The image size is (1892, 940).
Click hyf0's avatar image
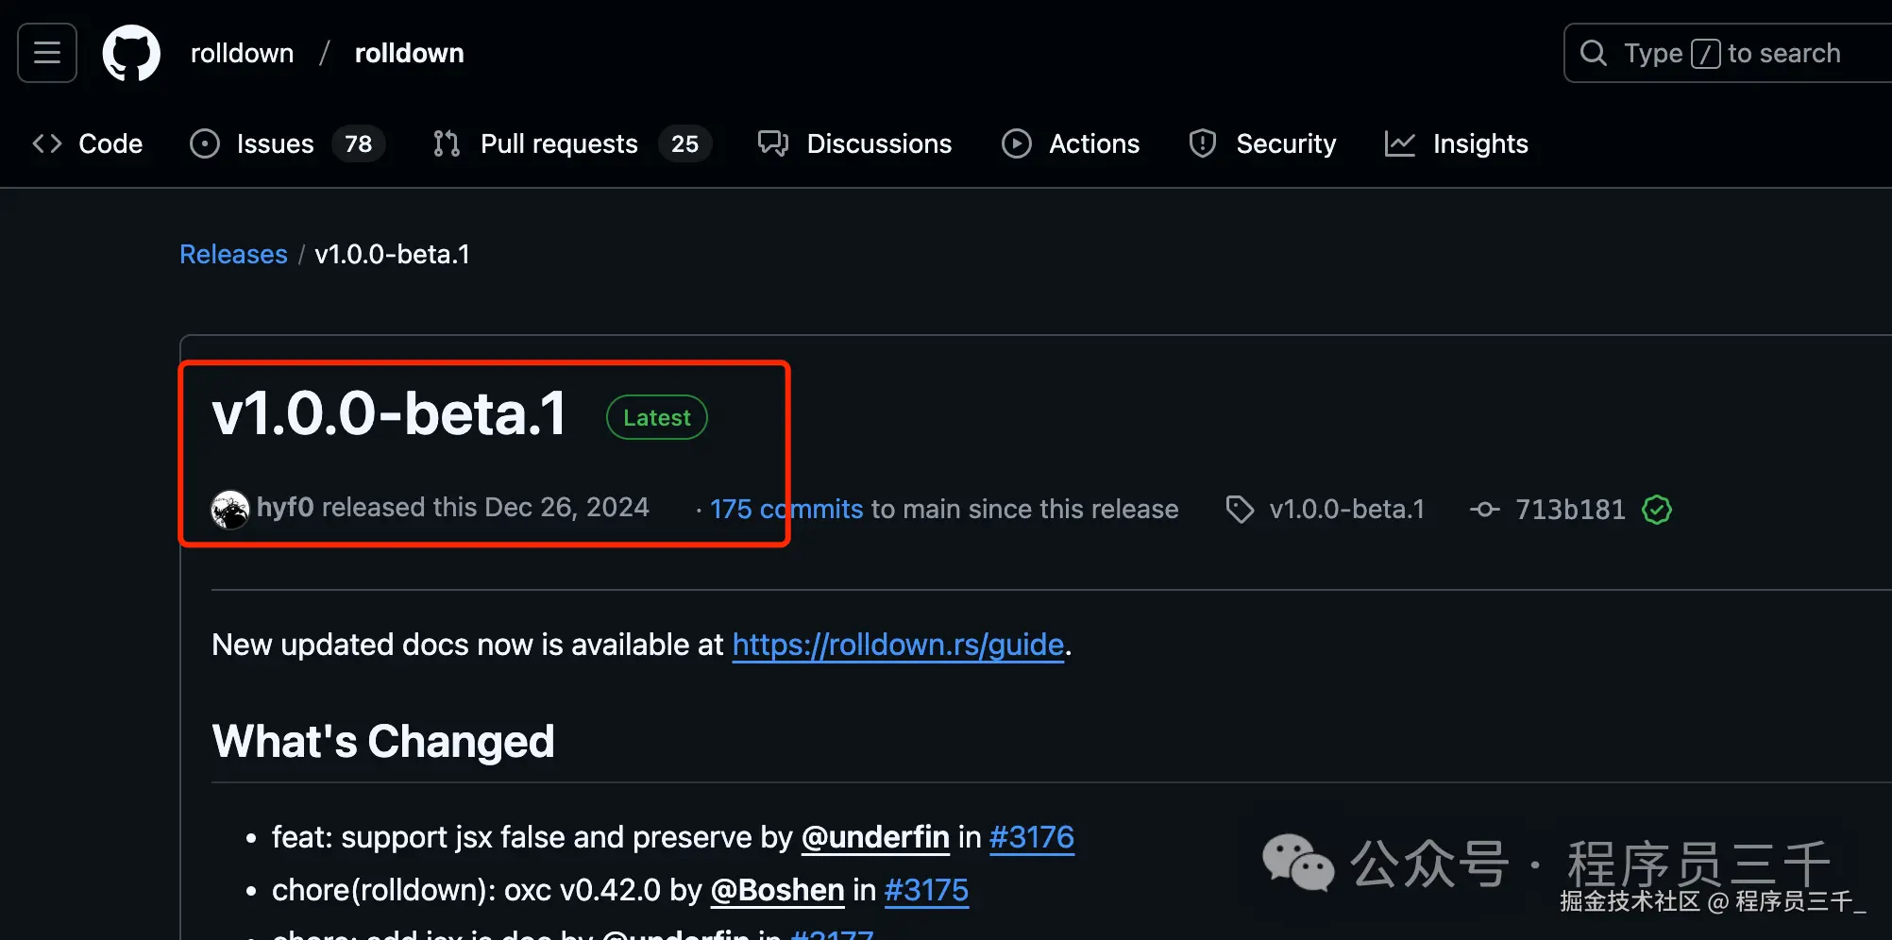tap(229, 510)
